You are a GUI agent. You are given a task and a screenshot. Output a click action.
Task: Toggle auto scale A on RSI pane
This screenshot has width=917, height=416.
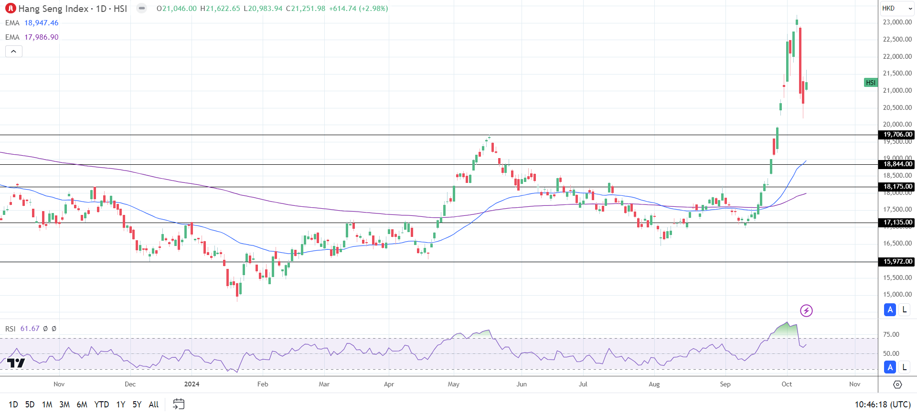(x=890, y=367)
